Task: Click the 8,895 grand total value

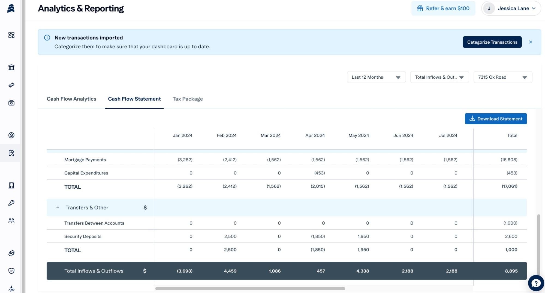Action: (x=511, y=271)
